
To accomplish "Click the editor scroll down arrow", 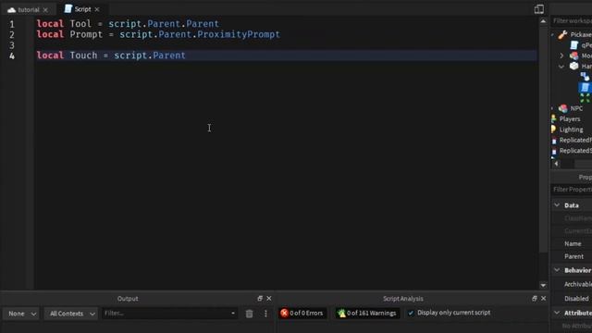I will pyautogui.click(x=543, y=285).
